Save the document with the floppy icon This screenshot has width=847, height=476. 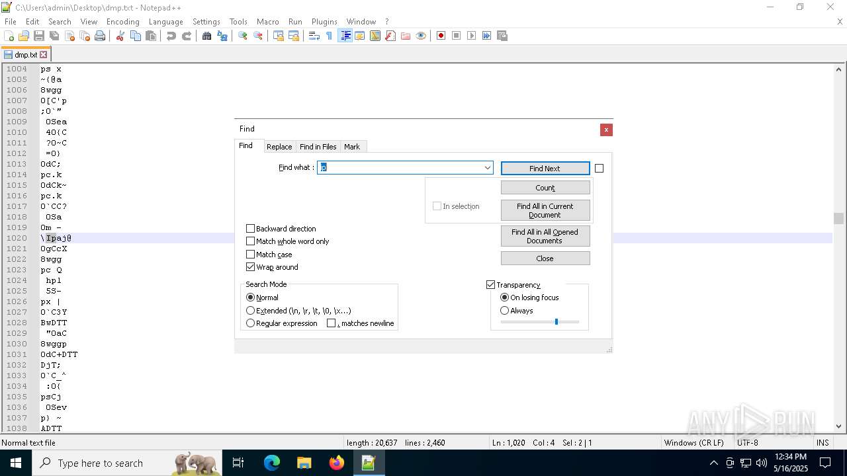click(x=39, y=36)
